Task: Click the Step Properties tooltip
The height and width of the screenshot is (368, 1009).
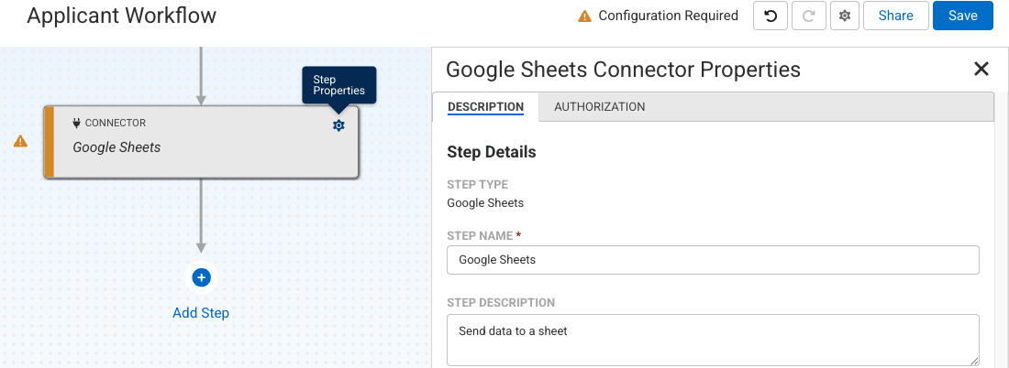Action: [x=338, y=85]
